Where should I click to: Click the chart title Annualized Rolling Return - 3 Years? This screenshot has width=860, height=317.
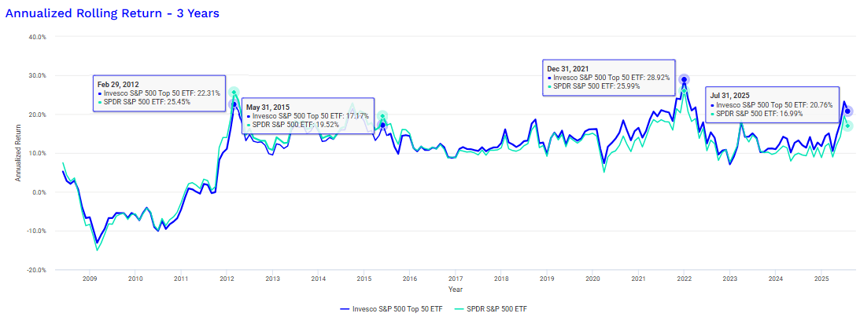click(x=113, y=13)
